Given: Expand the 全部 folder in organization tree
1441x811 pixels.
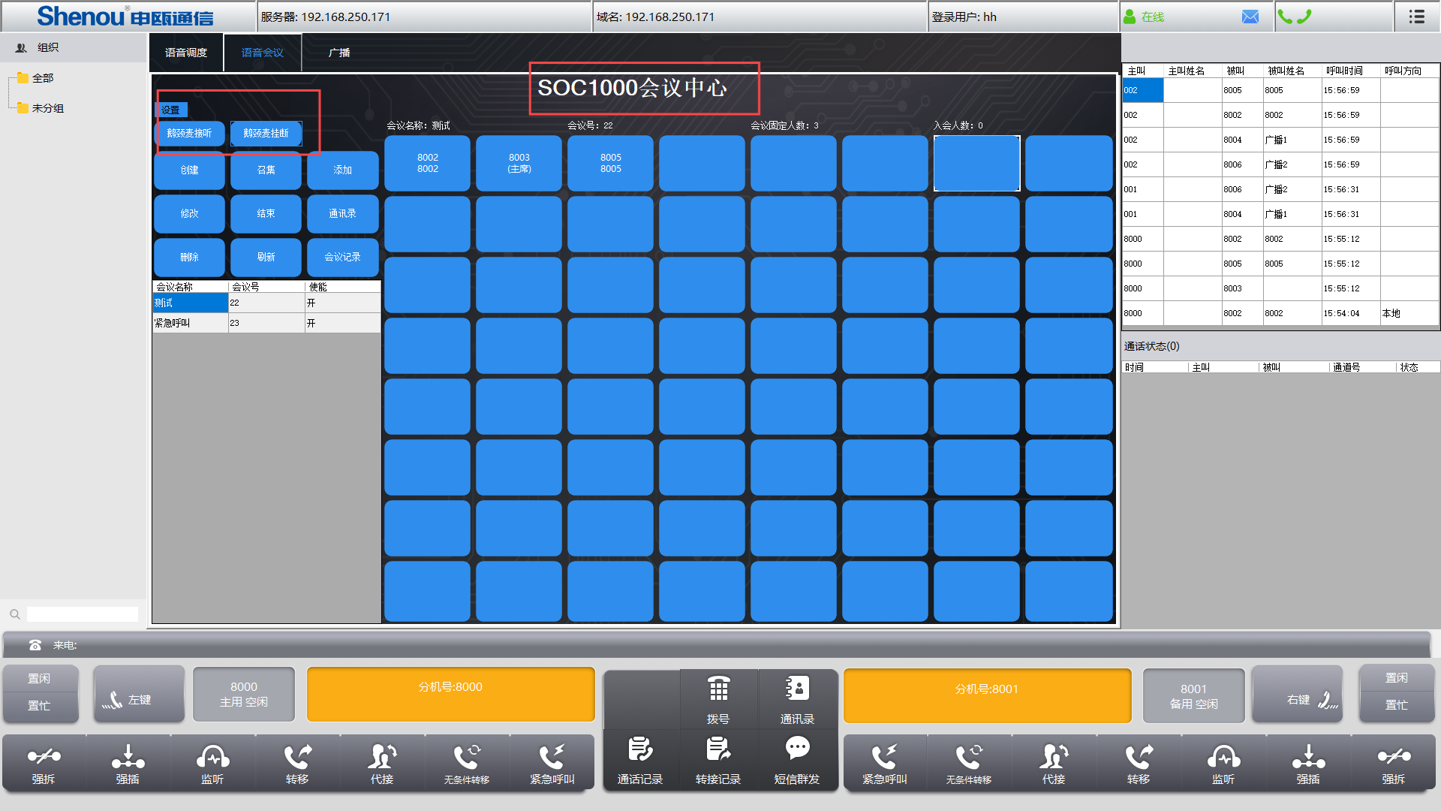Looking at the screenshot, I should (x=42, y=78).
